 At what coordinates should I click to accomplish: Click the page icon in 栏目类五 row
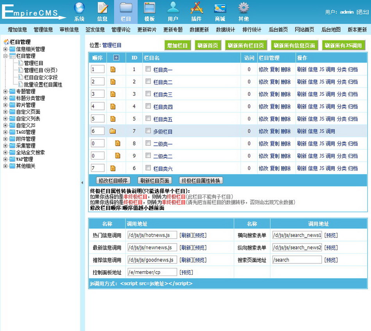pos(113,119)
